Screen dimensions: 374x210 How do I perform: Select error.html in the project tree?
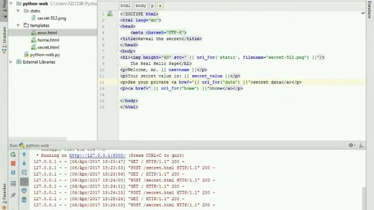(47, 33)
